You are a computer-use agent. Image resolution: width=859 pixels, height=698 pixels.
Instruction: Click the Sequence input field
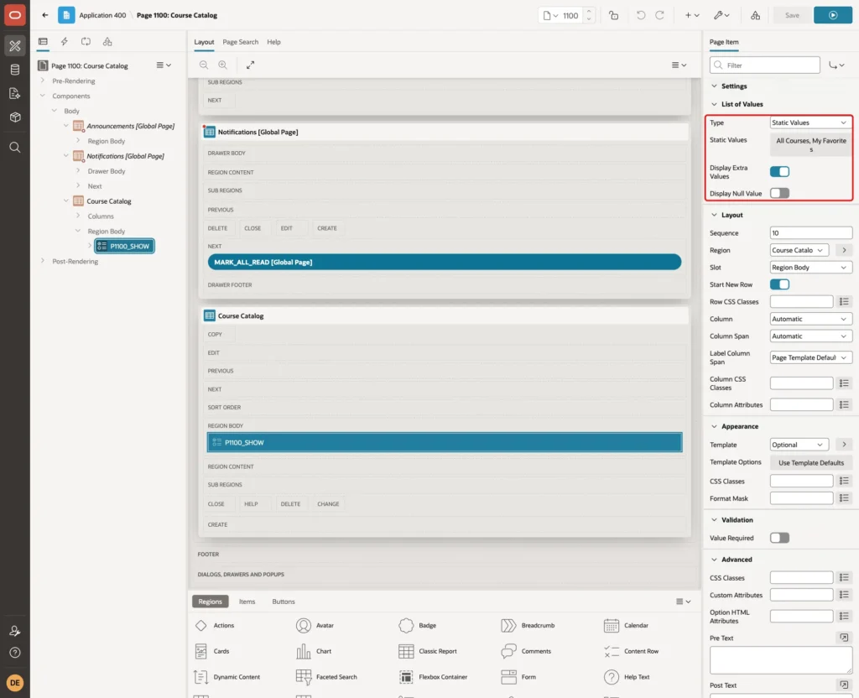tap(810, 233)
